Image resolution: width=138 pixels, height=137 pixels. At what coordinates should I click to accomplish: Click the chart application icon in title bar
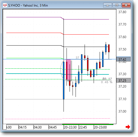click(x=5, y=5)
